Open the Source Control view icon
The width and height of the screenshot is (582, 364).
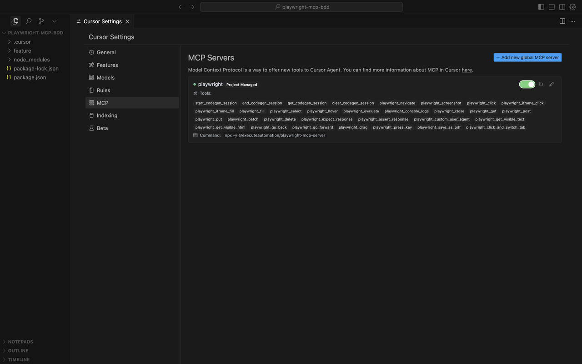[41, 21]
